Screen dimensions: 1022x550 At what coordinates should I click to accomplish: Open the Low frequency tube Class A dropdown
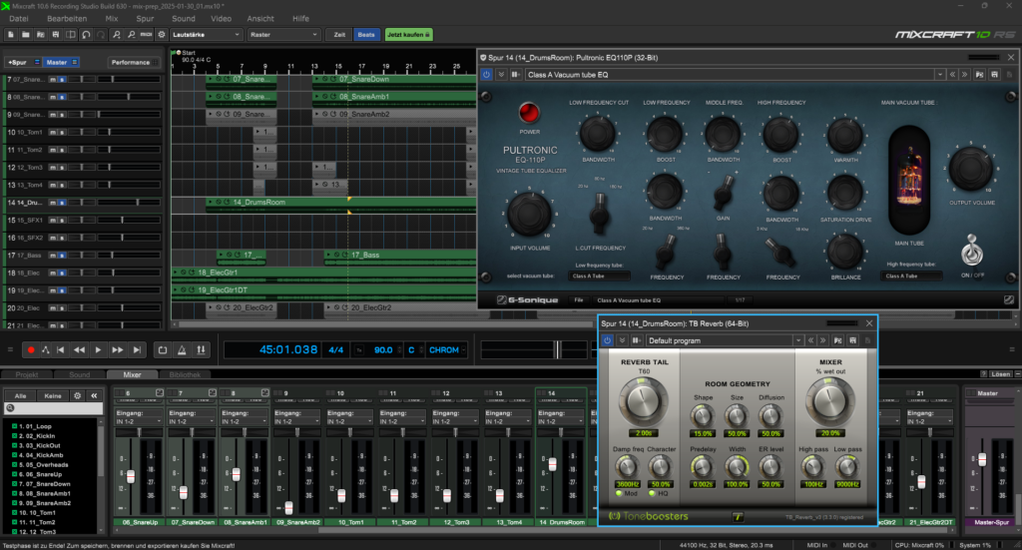click(600, 276)
